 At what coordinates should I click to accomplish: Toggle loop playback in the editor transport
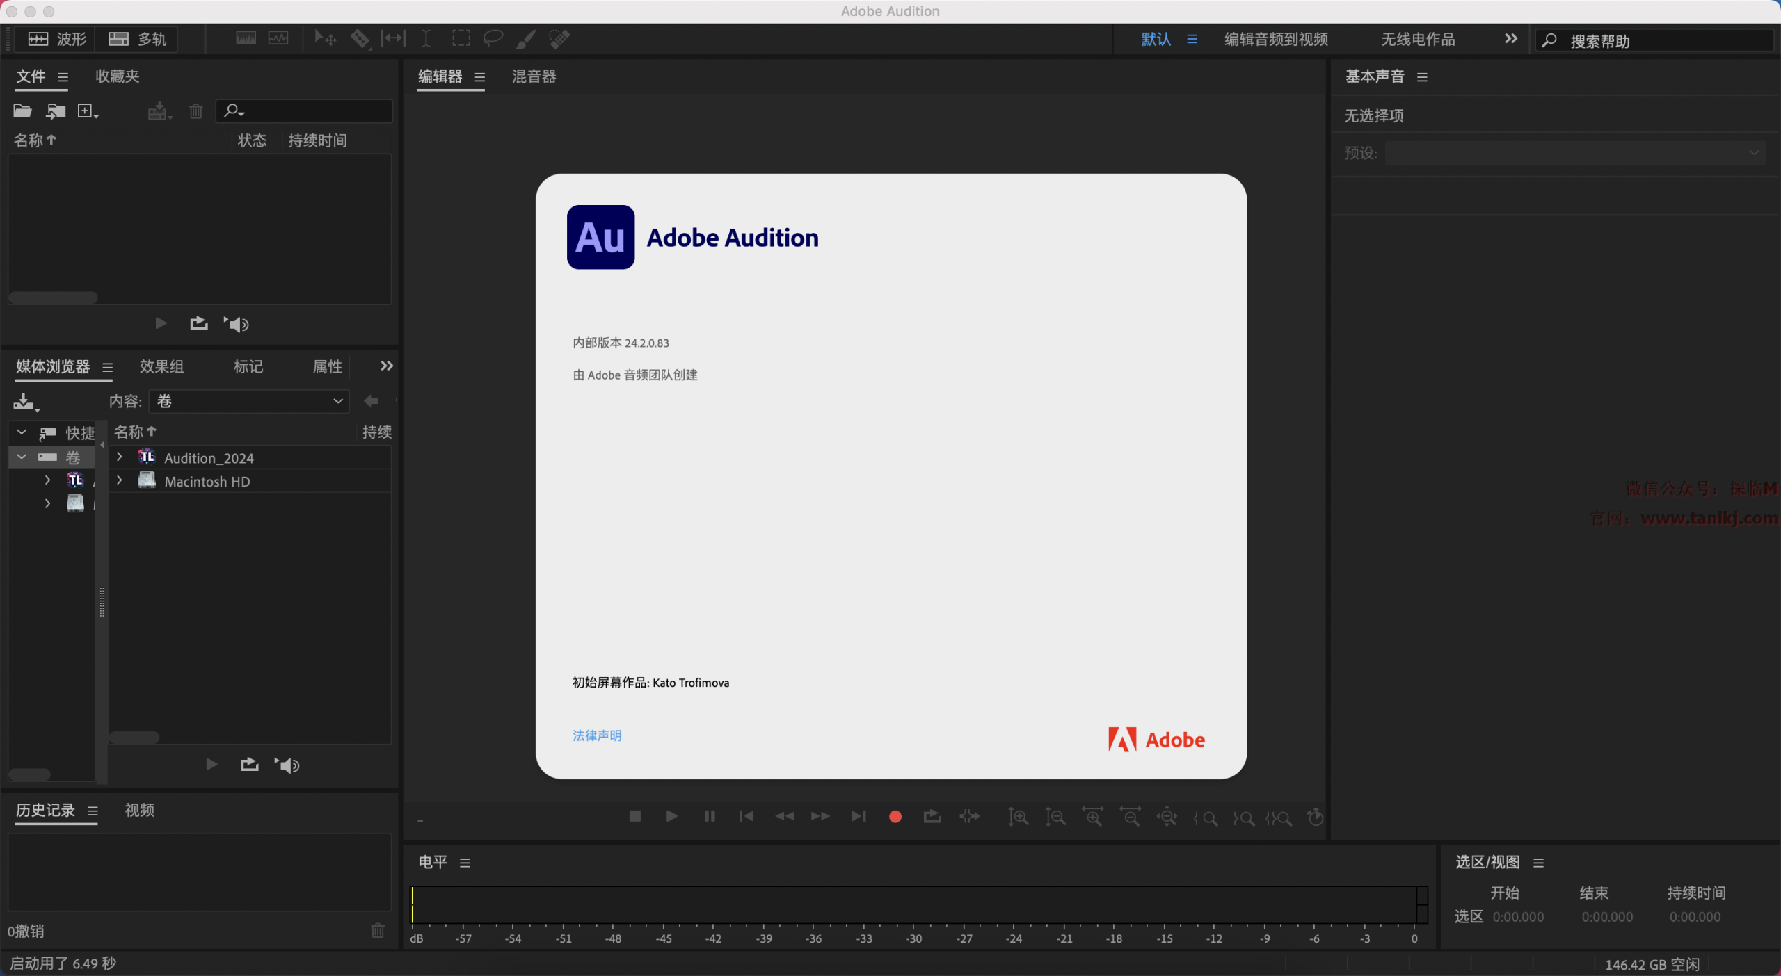[932, 816]
